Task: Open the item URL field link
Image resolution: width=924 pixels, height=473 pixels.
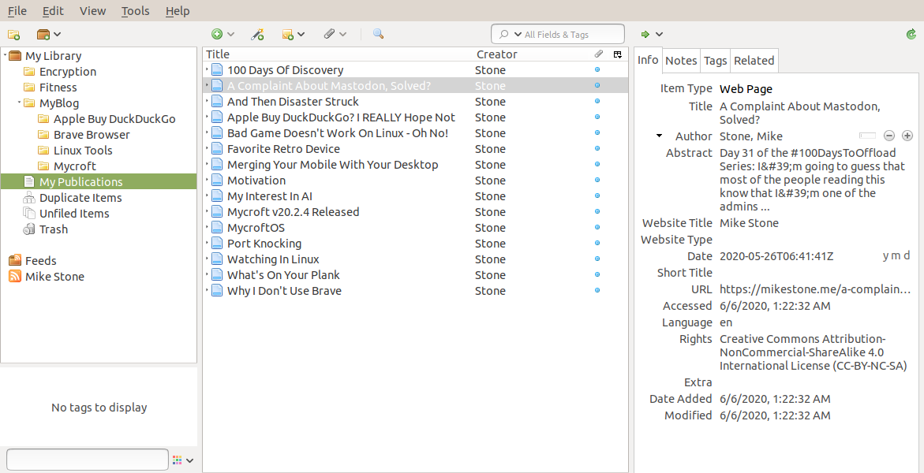Action: (815, 289)
